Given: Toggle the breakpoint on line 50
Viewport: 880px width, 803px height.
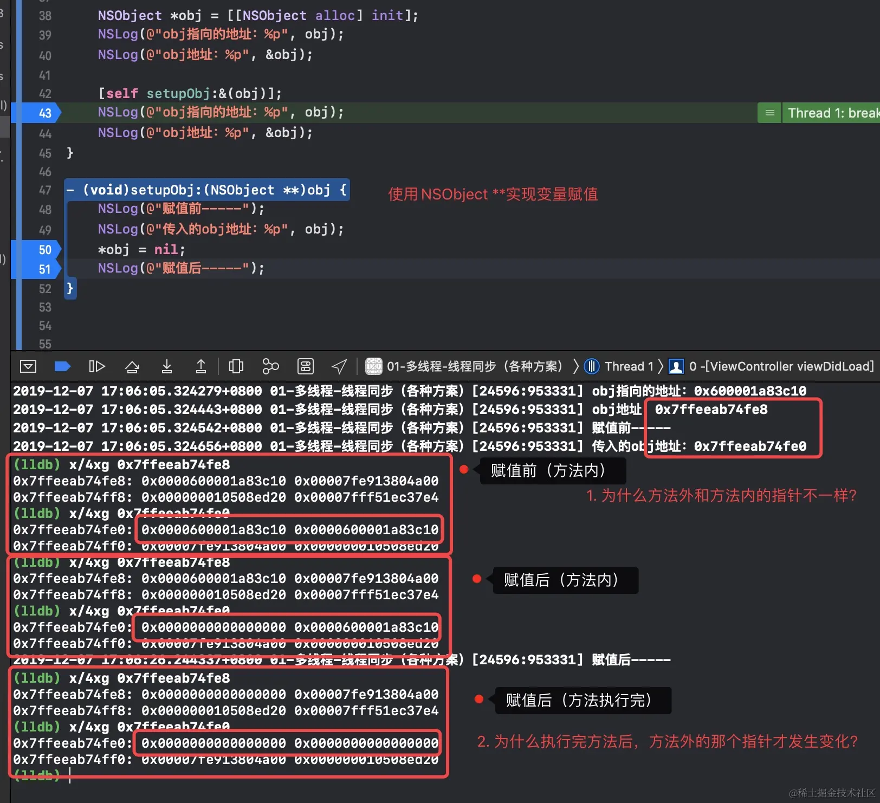Looking at the screenshot, I should click(x=37, y=250).
